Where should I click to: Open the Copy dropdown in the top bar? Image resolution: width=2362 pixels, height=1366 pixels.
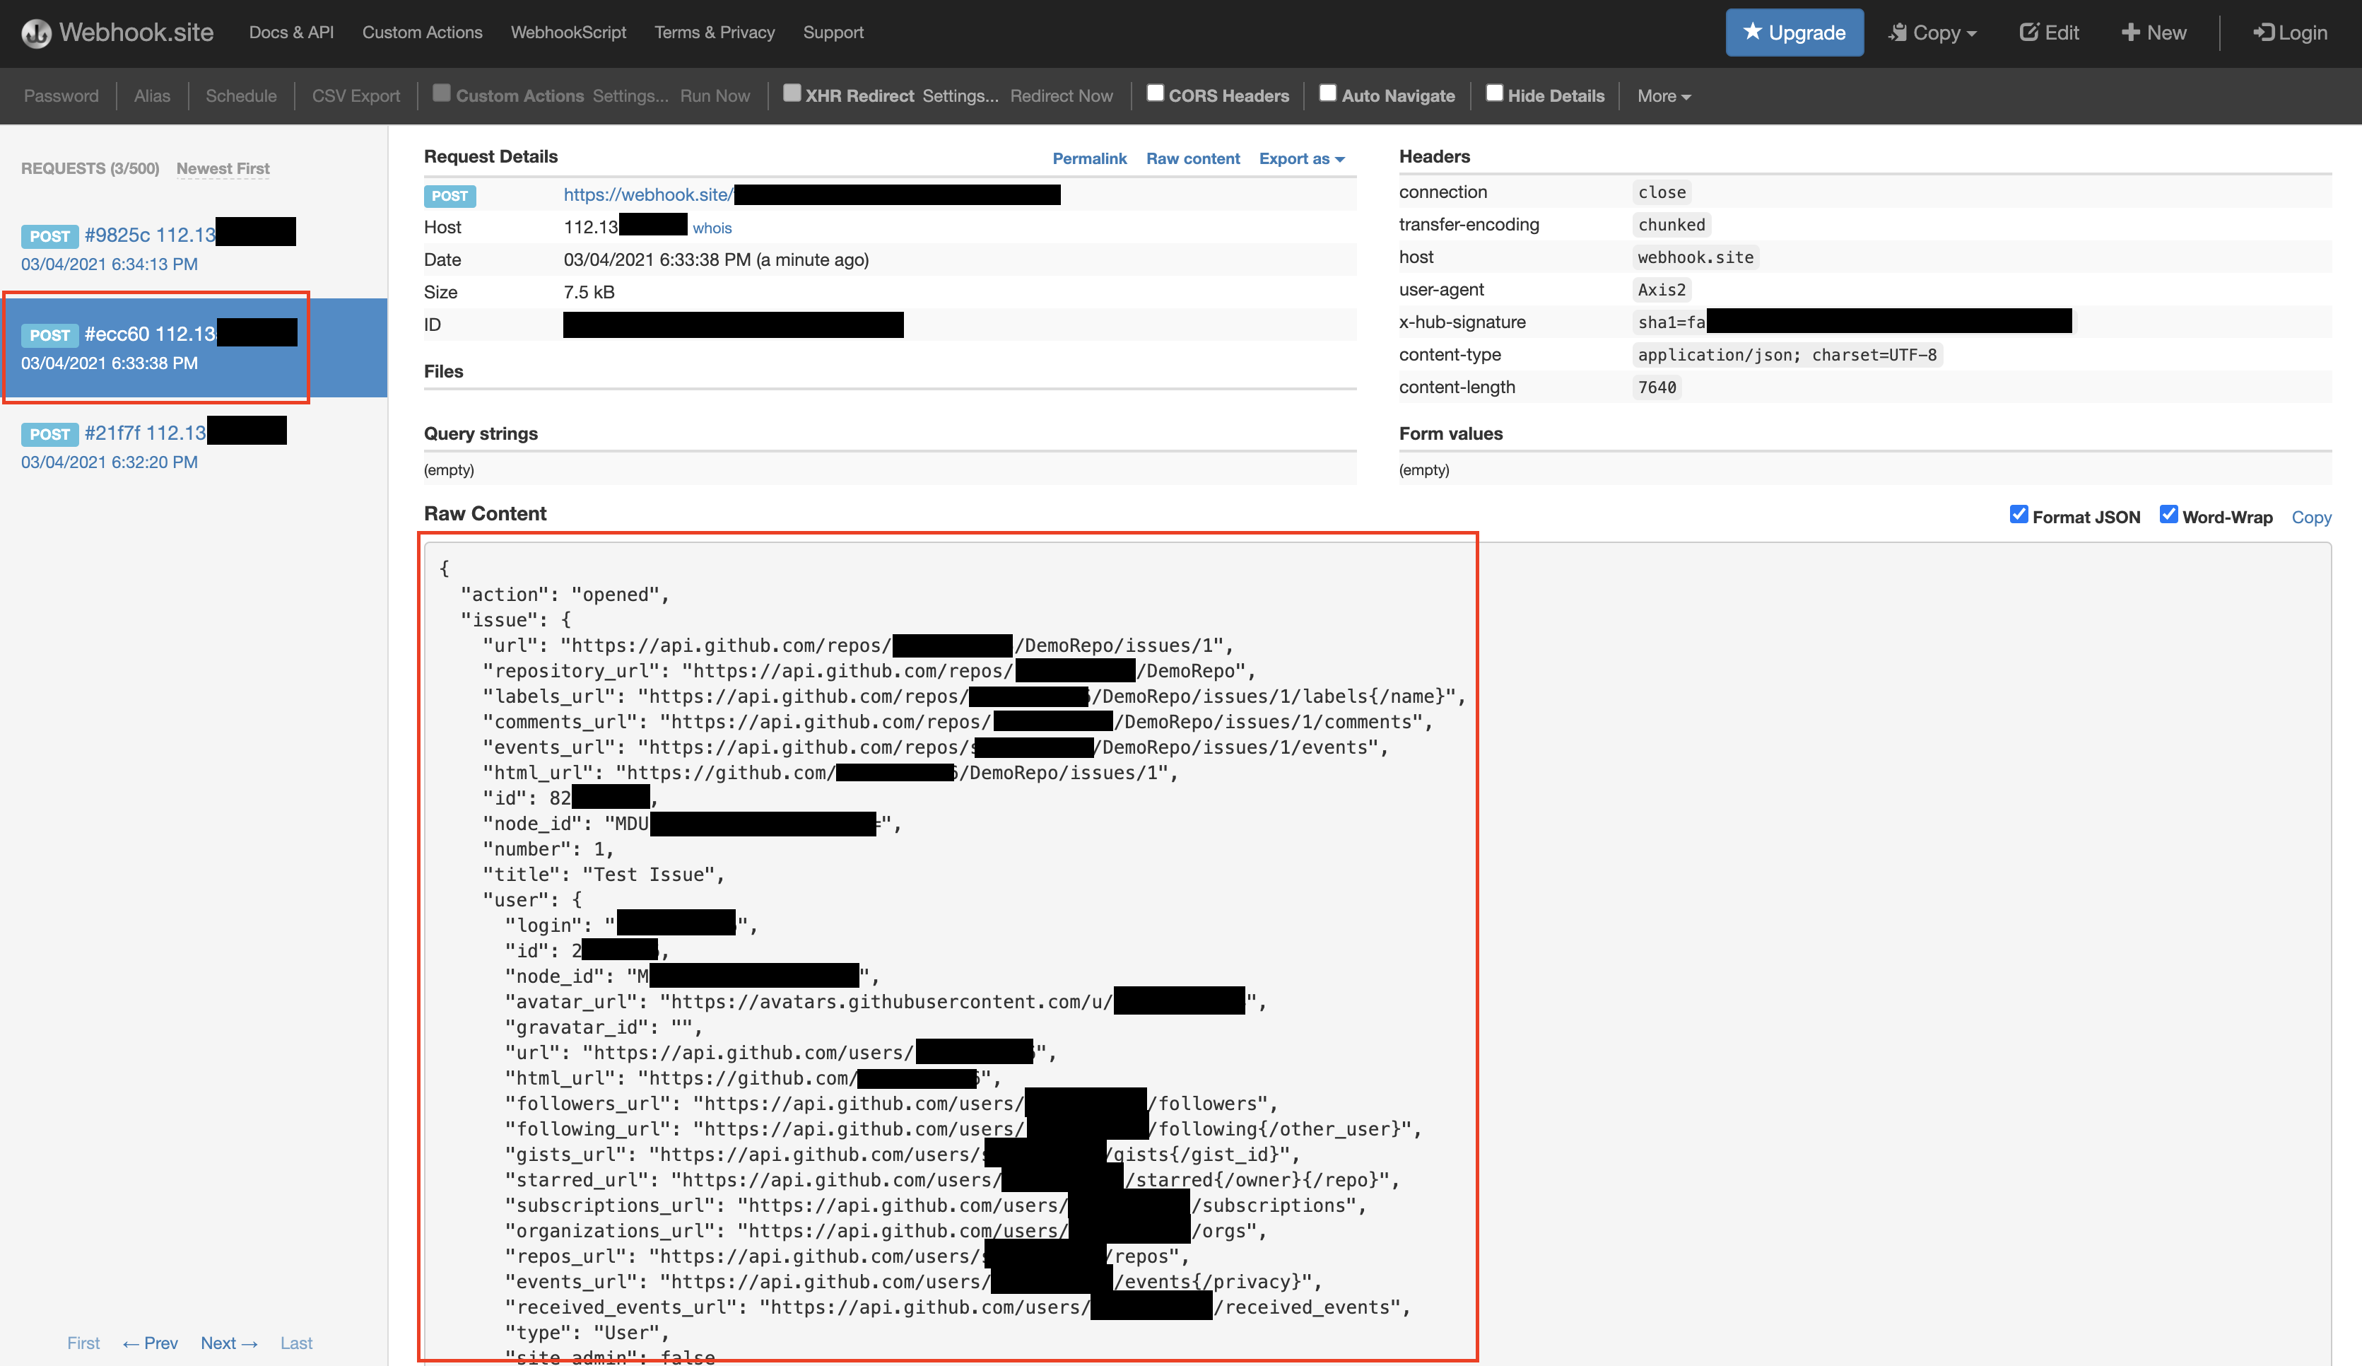pos(1932,32)
